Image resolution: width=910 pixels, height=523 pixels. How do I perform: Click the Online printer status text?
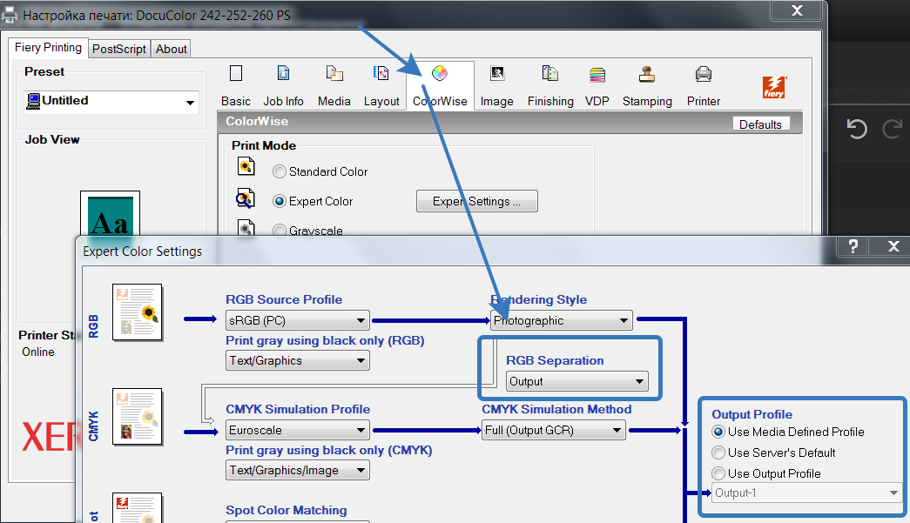pyautogui.click(x=38, y=352)
